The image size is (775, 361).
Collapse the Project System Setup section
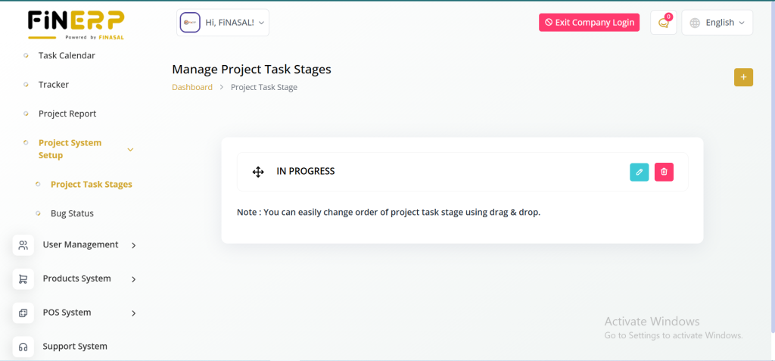(x=130, y=149)
